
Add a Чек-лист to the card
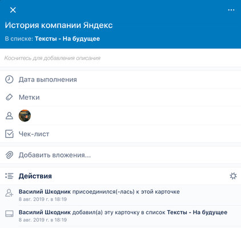click(x=34, y=134)
